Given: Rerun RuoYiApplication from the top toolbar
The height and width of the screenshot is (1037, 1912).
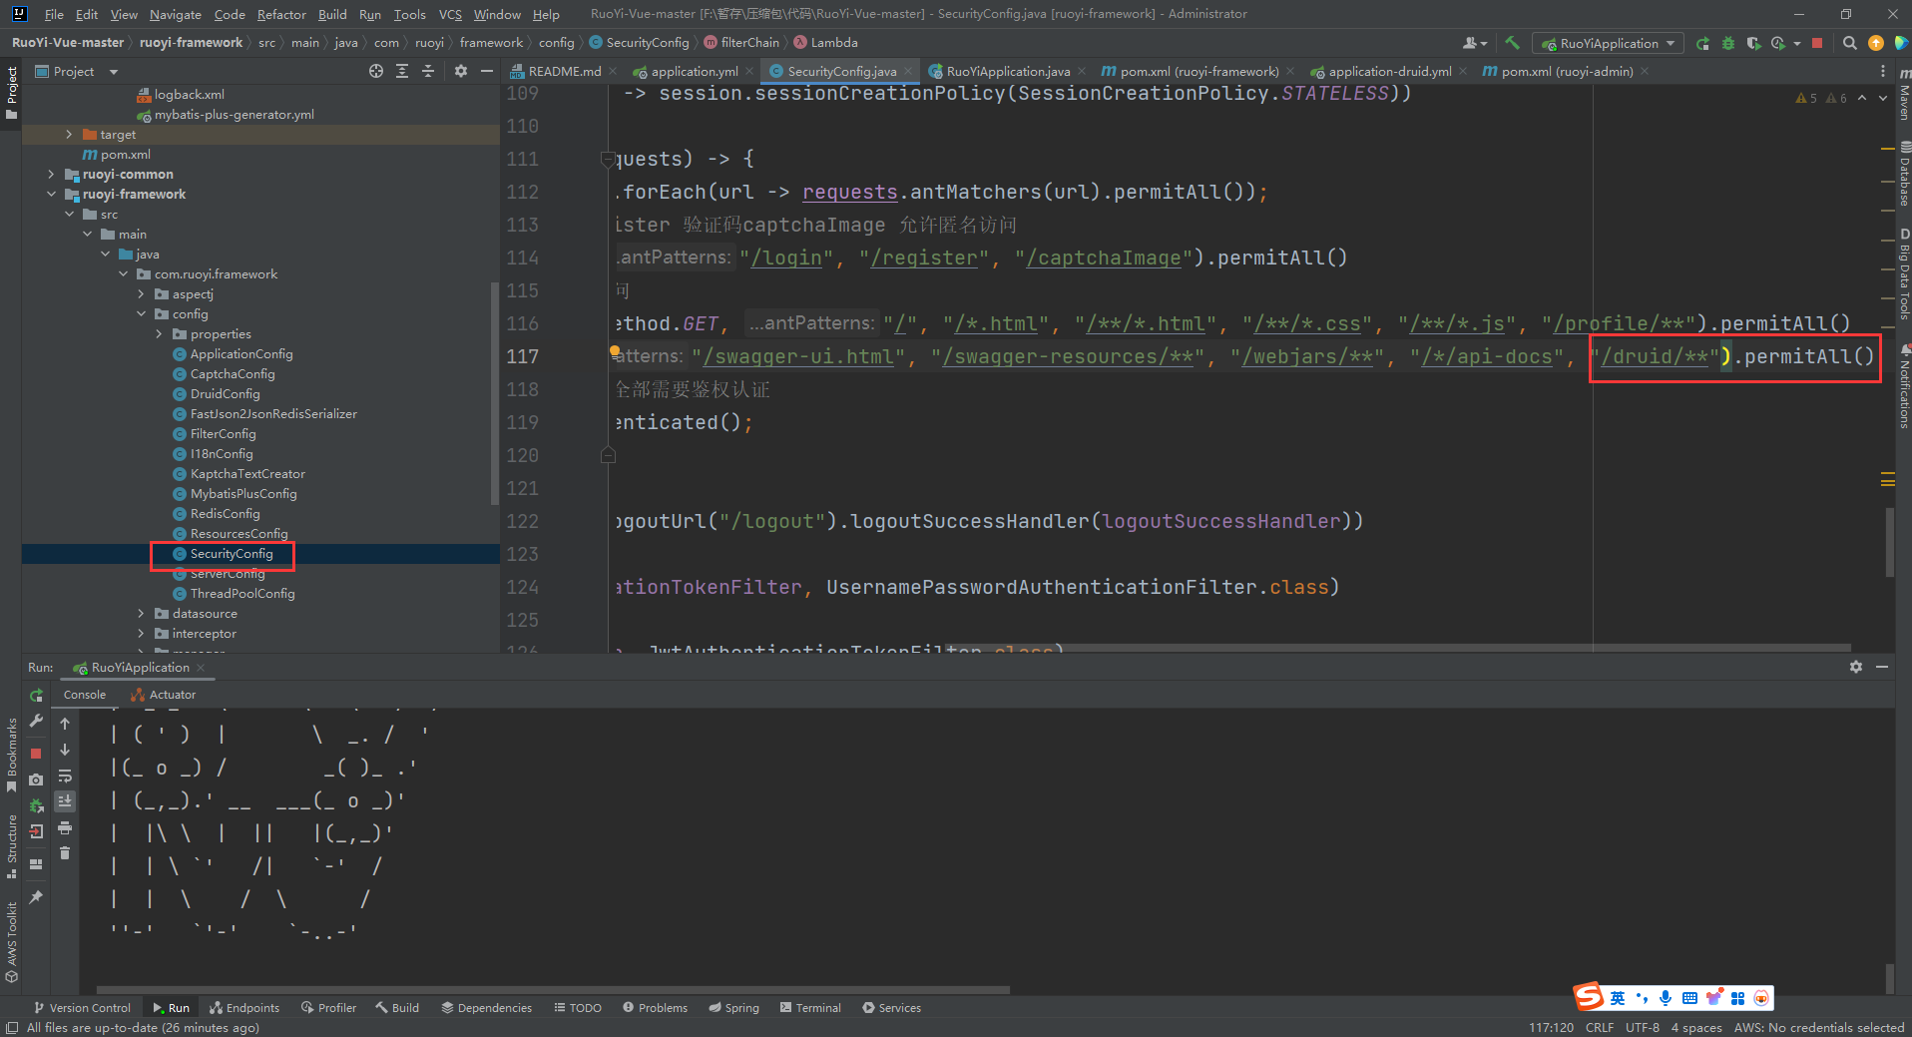Looking at the screenshot, I should pos(1702,43).
